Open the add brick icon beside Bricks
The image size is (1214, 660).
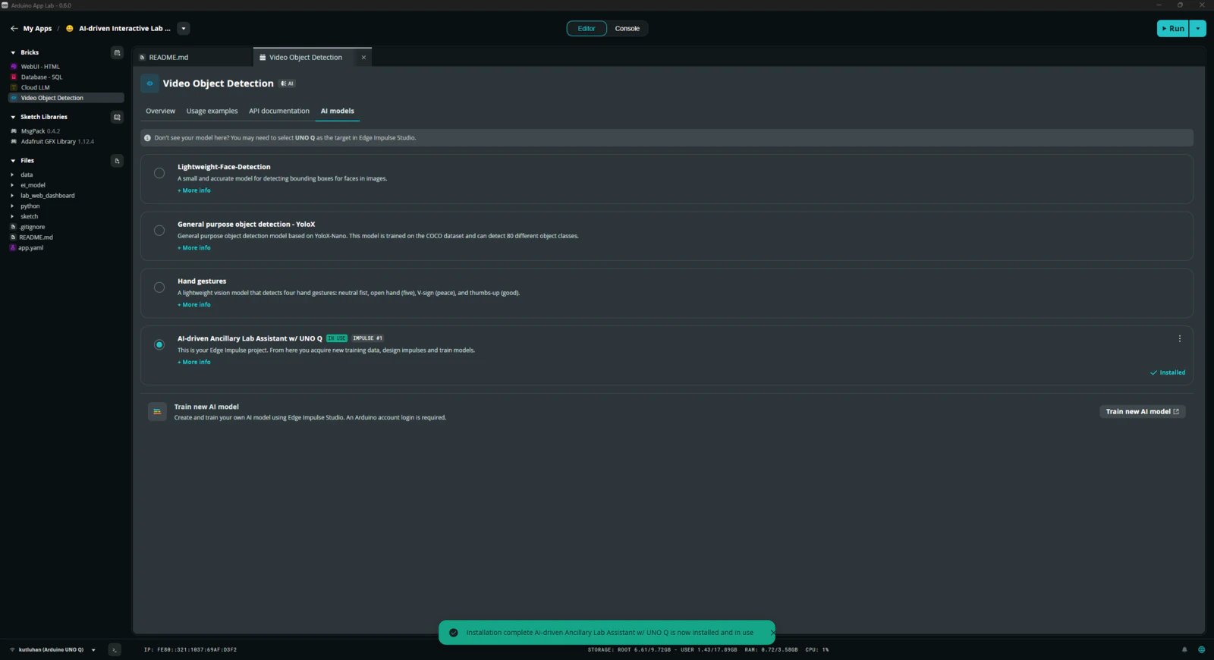(117, 52)
